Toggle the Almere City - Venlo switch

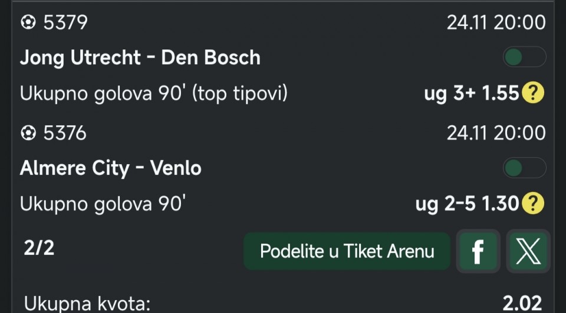524,168
